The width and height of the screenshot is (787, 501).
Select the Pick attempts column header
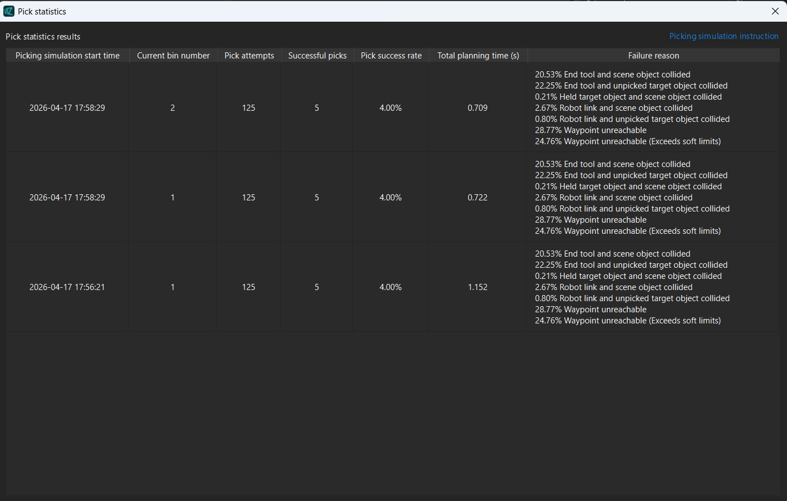coord(249,56)
